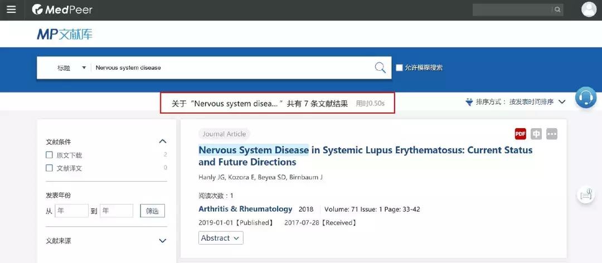
Task: Click the results count text 共有 7 条文献结果
Action: pyautogui.click(x=318, y=103)
